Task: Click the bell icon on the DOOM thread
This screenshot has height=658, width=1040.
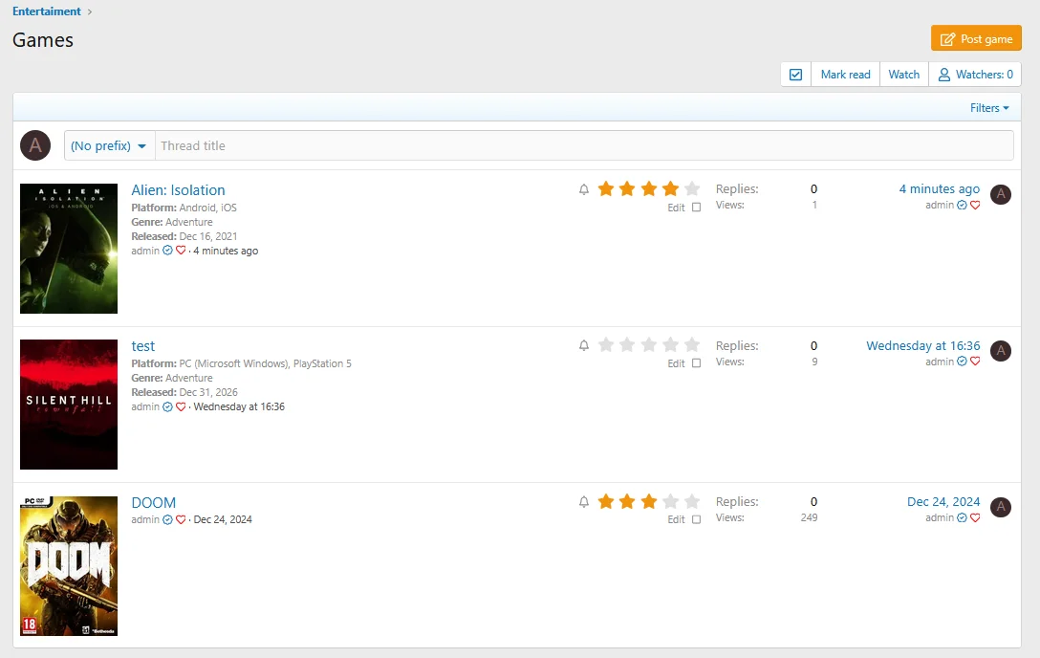Action: pyautogui.click(x=584, y=501)
